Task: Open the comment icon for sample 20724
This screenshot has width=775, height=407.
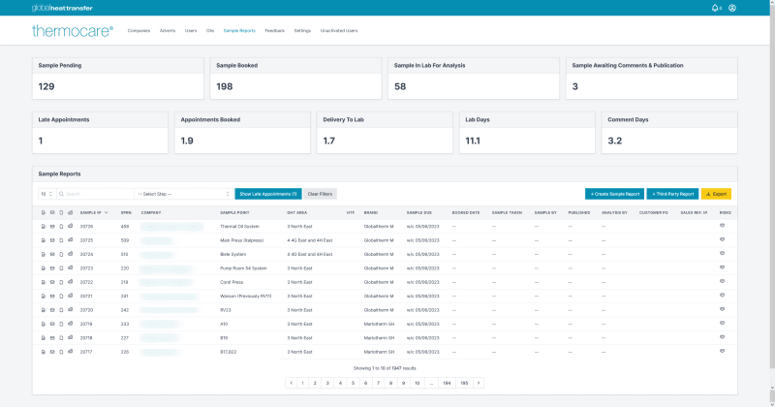Action: pyautogui.click(x=722, y=253)
